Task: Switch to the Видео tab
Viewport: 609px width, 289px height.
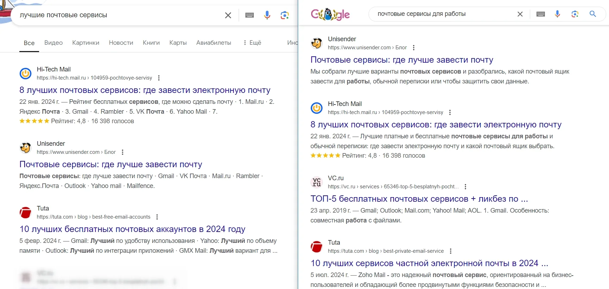Action: (54, 43)
